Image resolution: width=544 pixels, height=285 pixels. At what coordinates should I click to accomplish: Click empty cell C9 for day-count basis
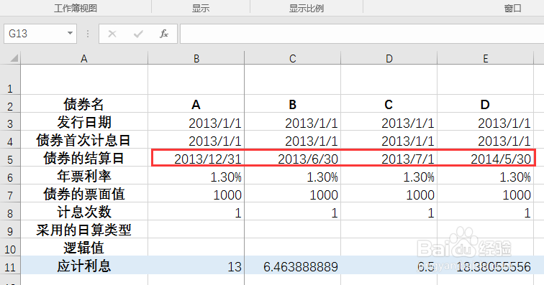pyautogui.click(x=292, y=230)
